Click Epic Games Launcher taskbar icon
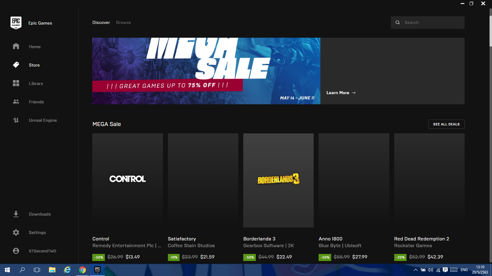 pyautogui.click(x=97, y=270)
